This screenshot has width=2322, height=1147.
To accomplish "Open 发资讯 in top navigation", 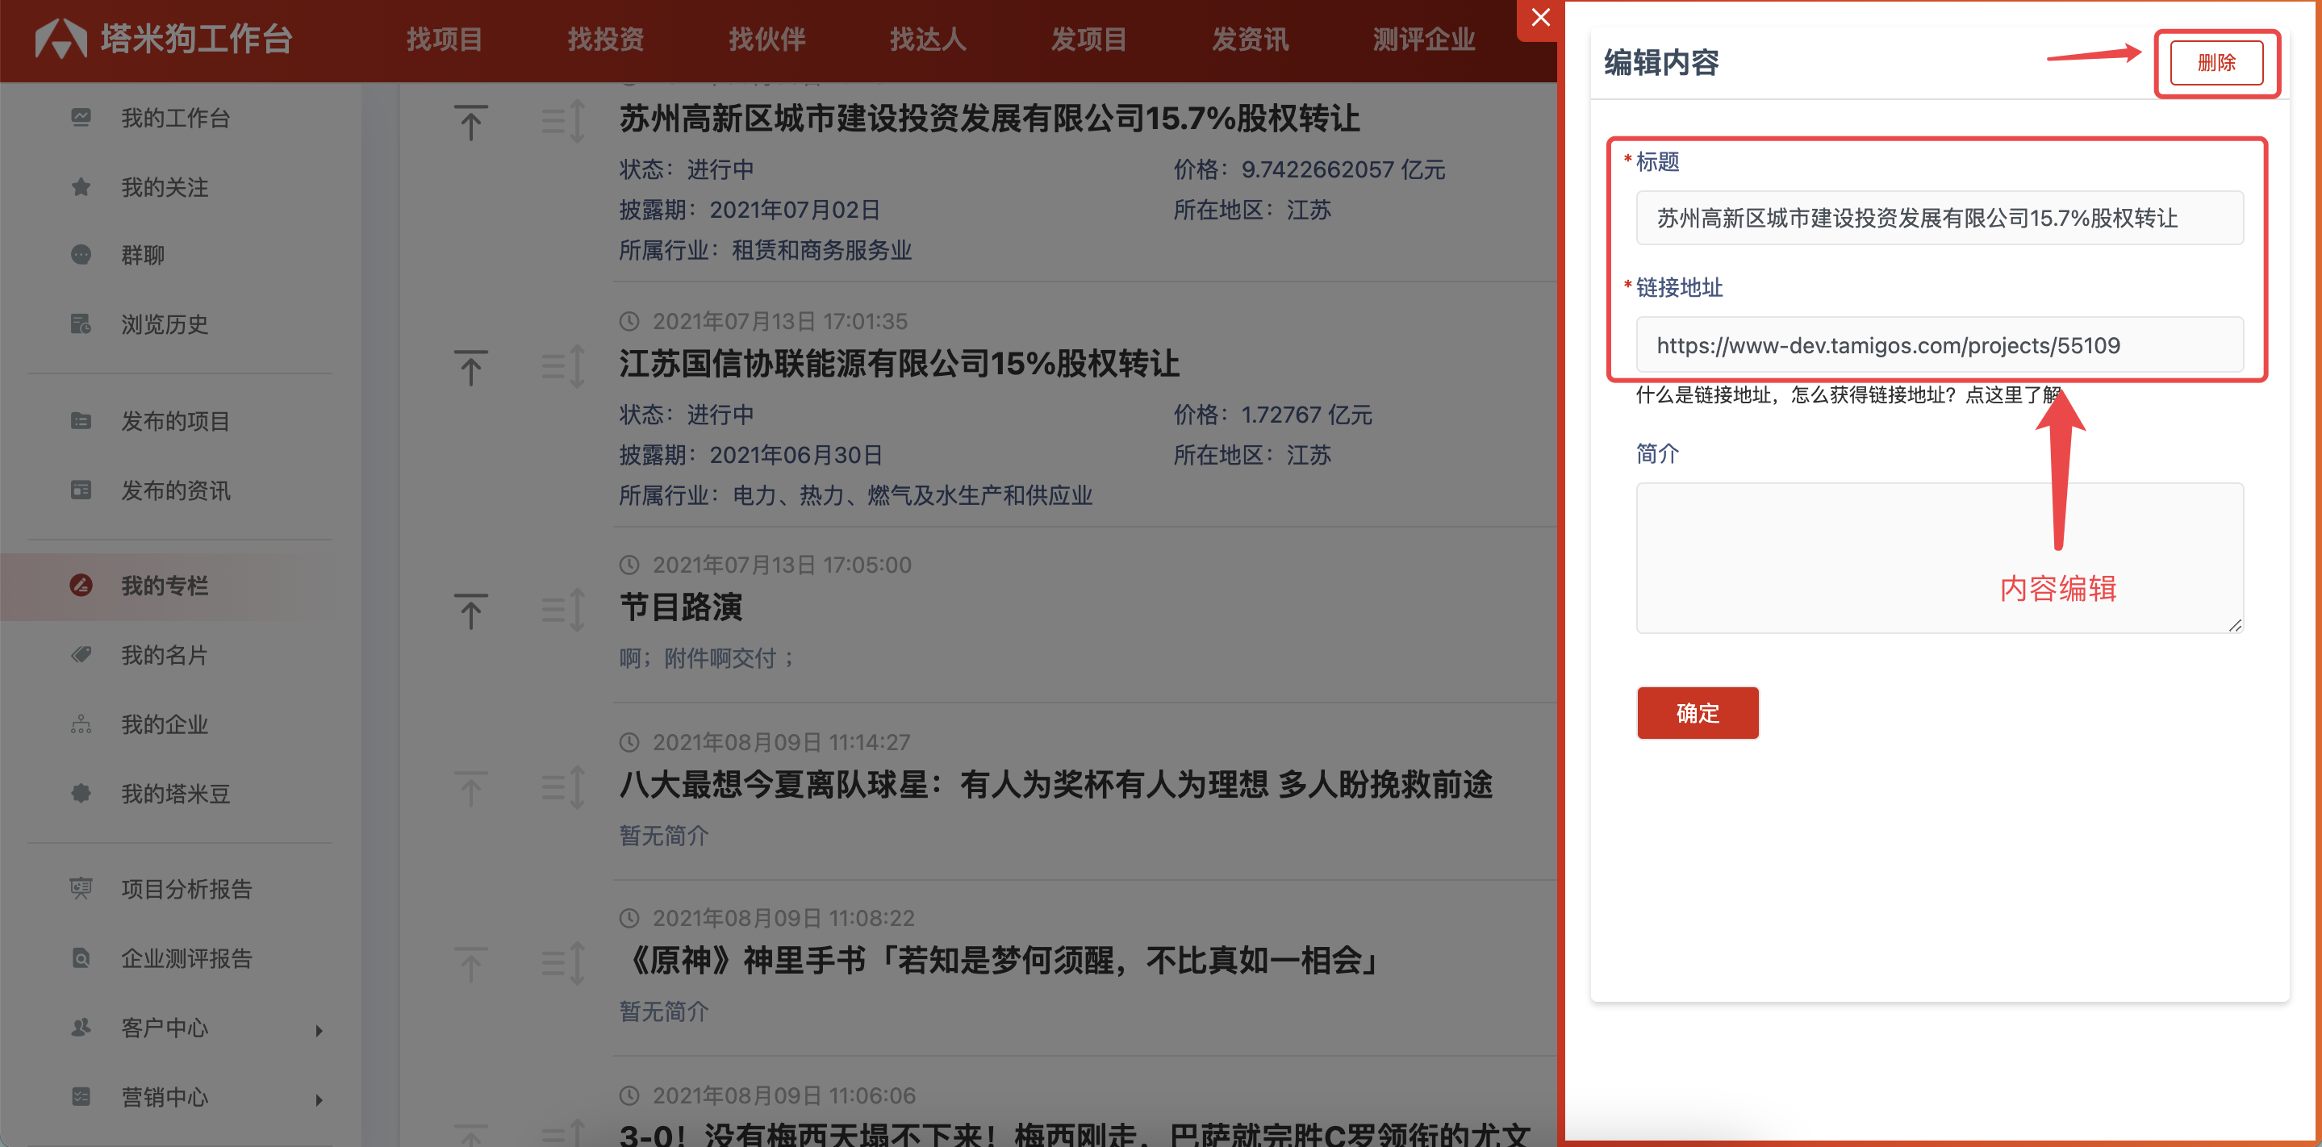I will coord(1251,39).
